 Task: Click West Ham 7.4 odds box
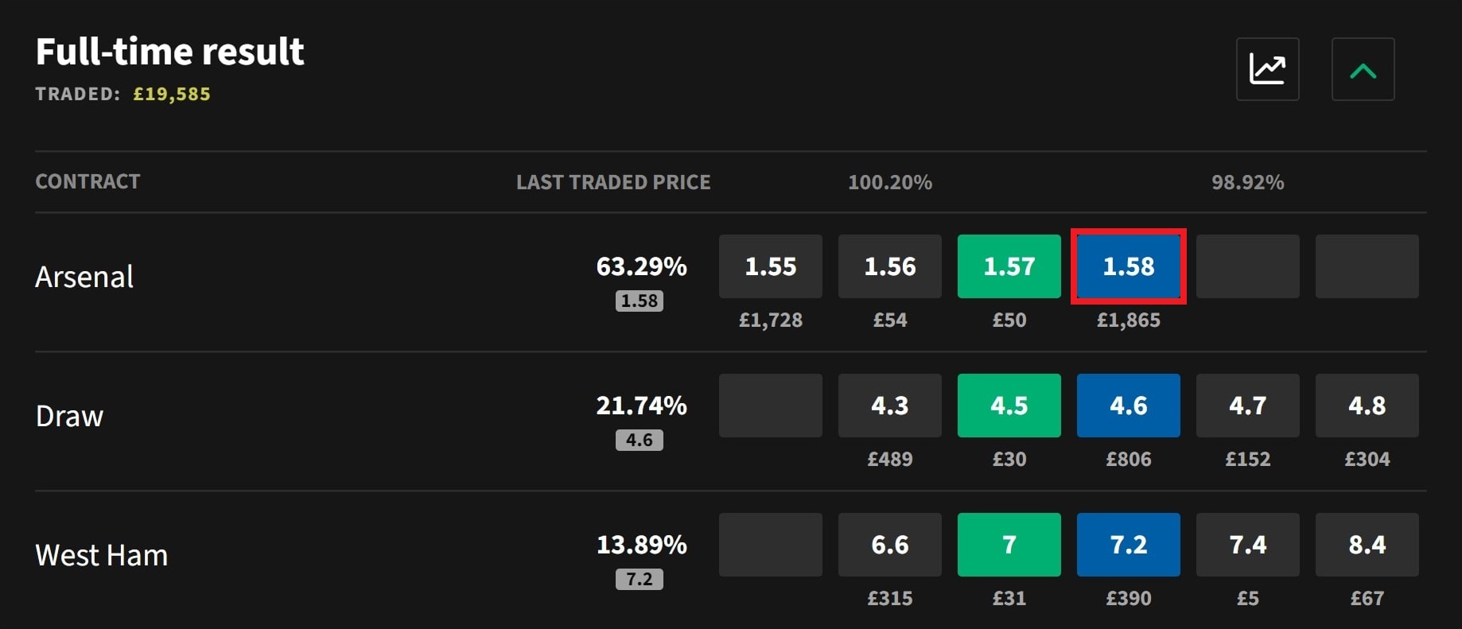pos(1247,545)
